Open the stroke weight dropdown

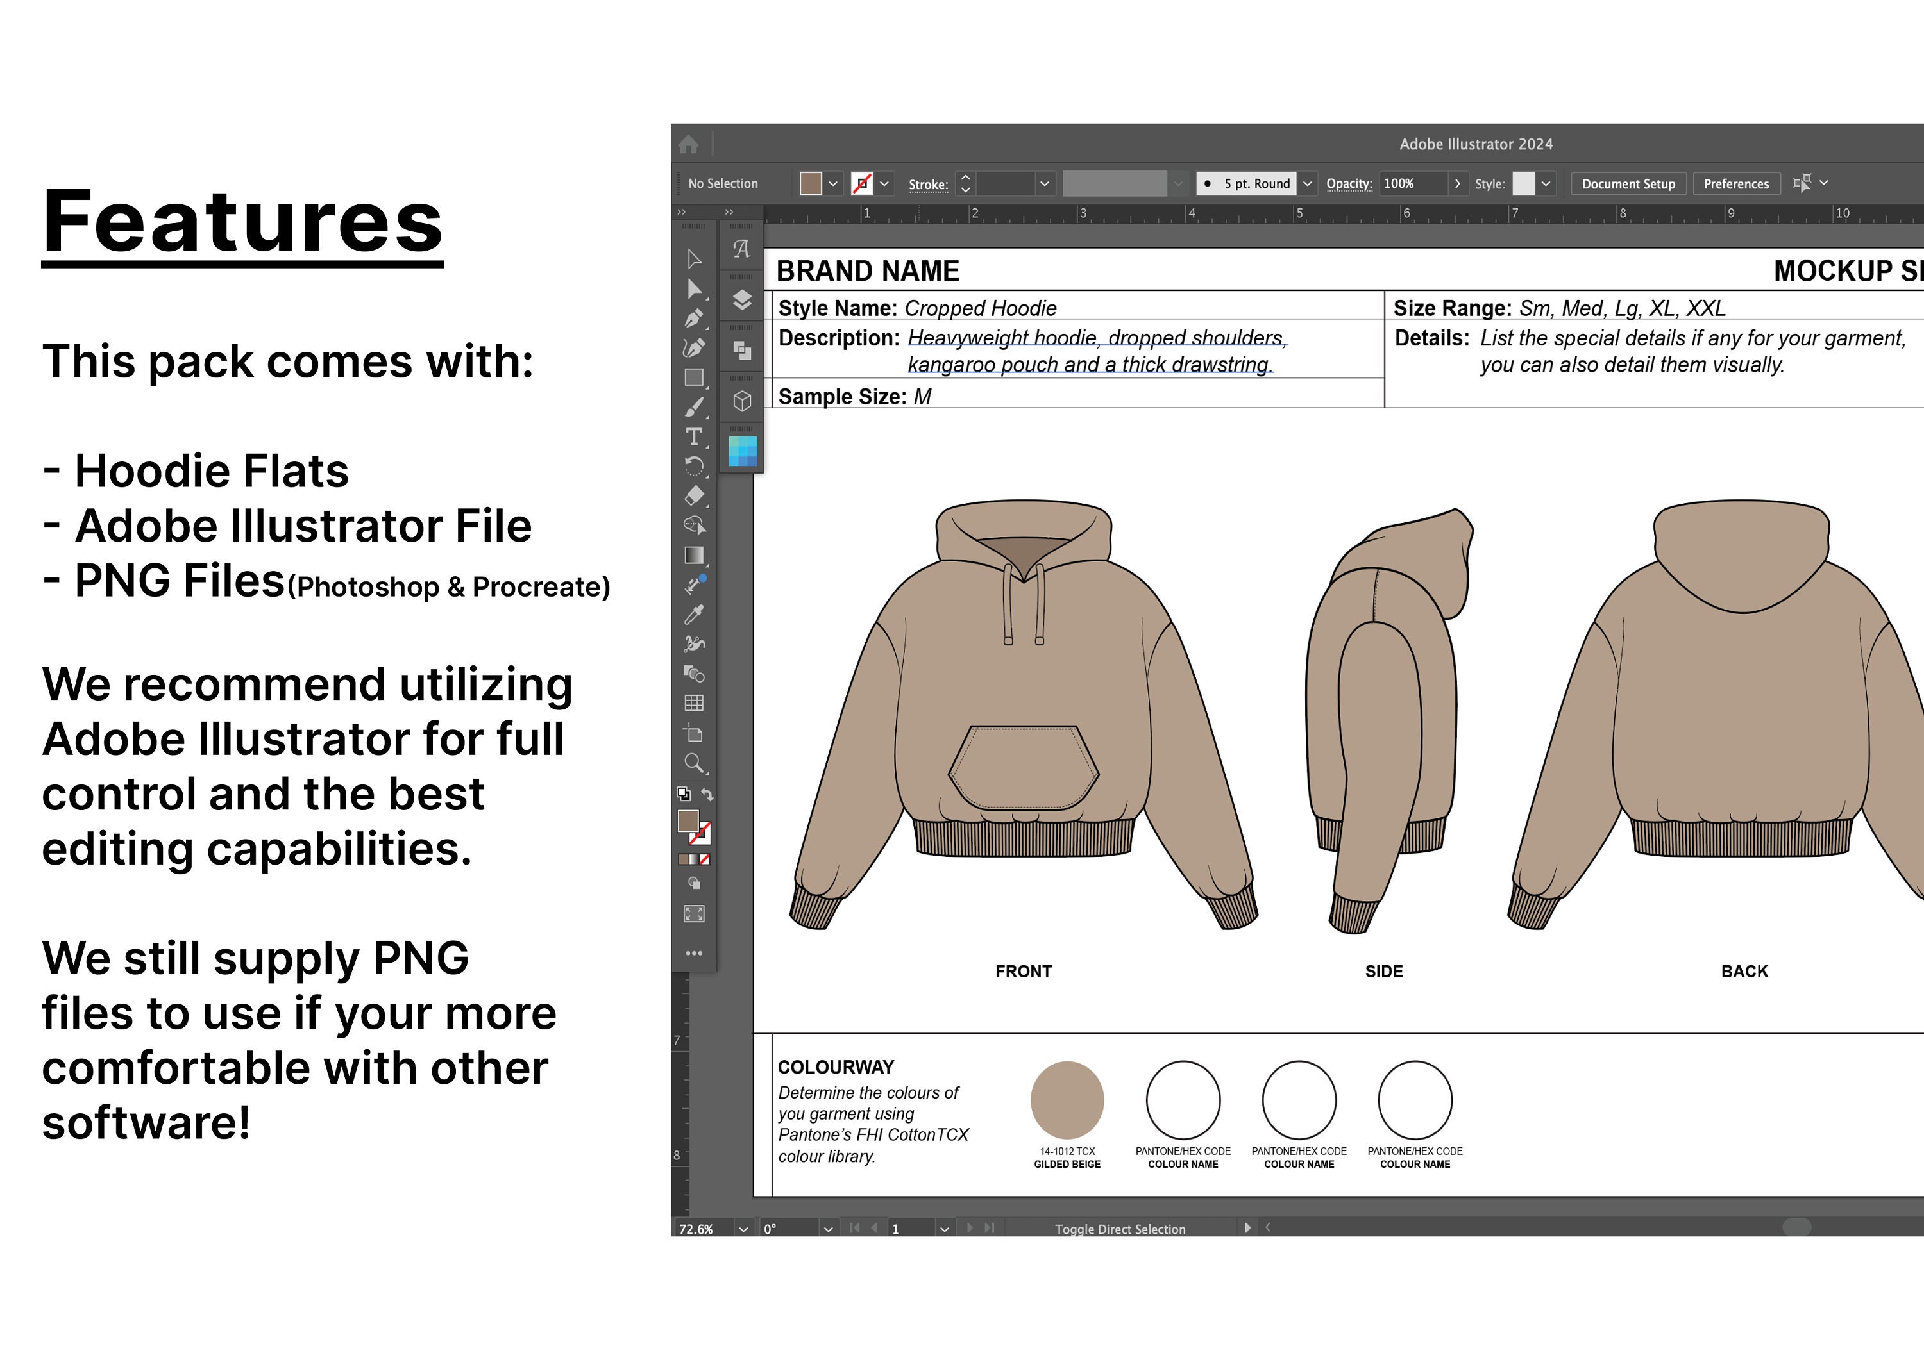click(x=1044, y=183)
